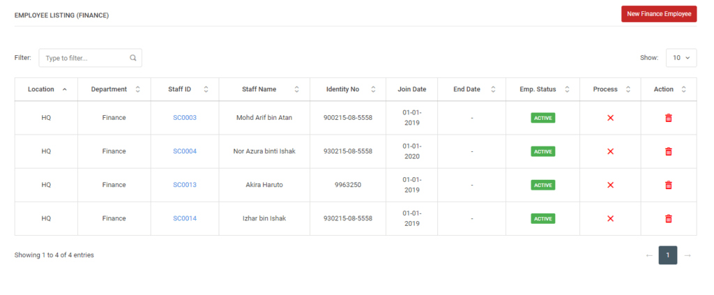Focus the Type to filter field
Viewport: 714px width, 295px height.
tap(90, 58)
